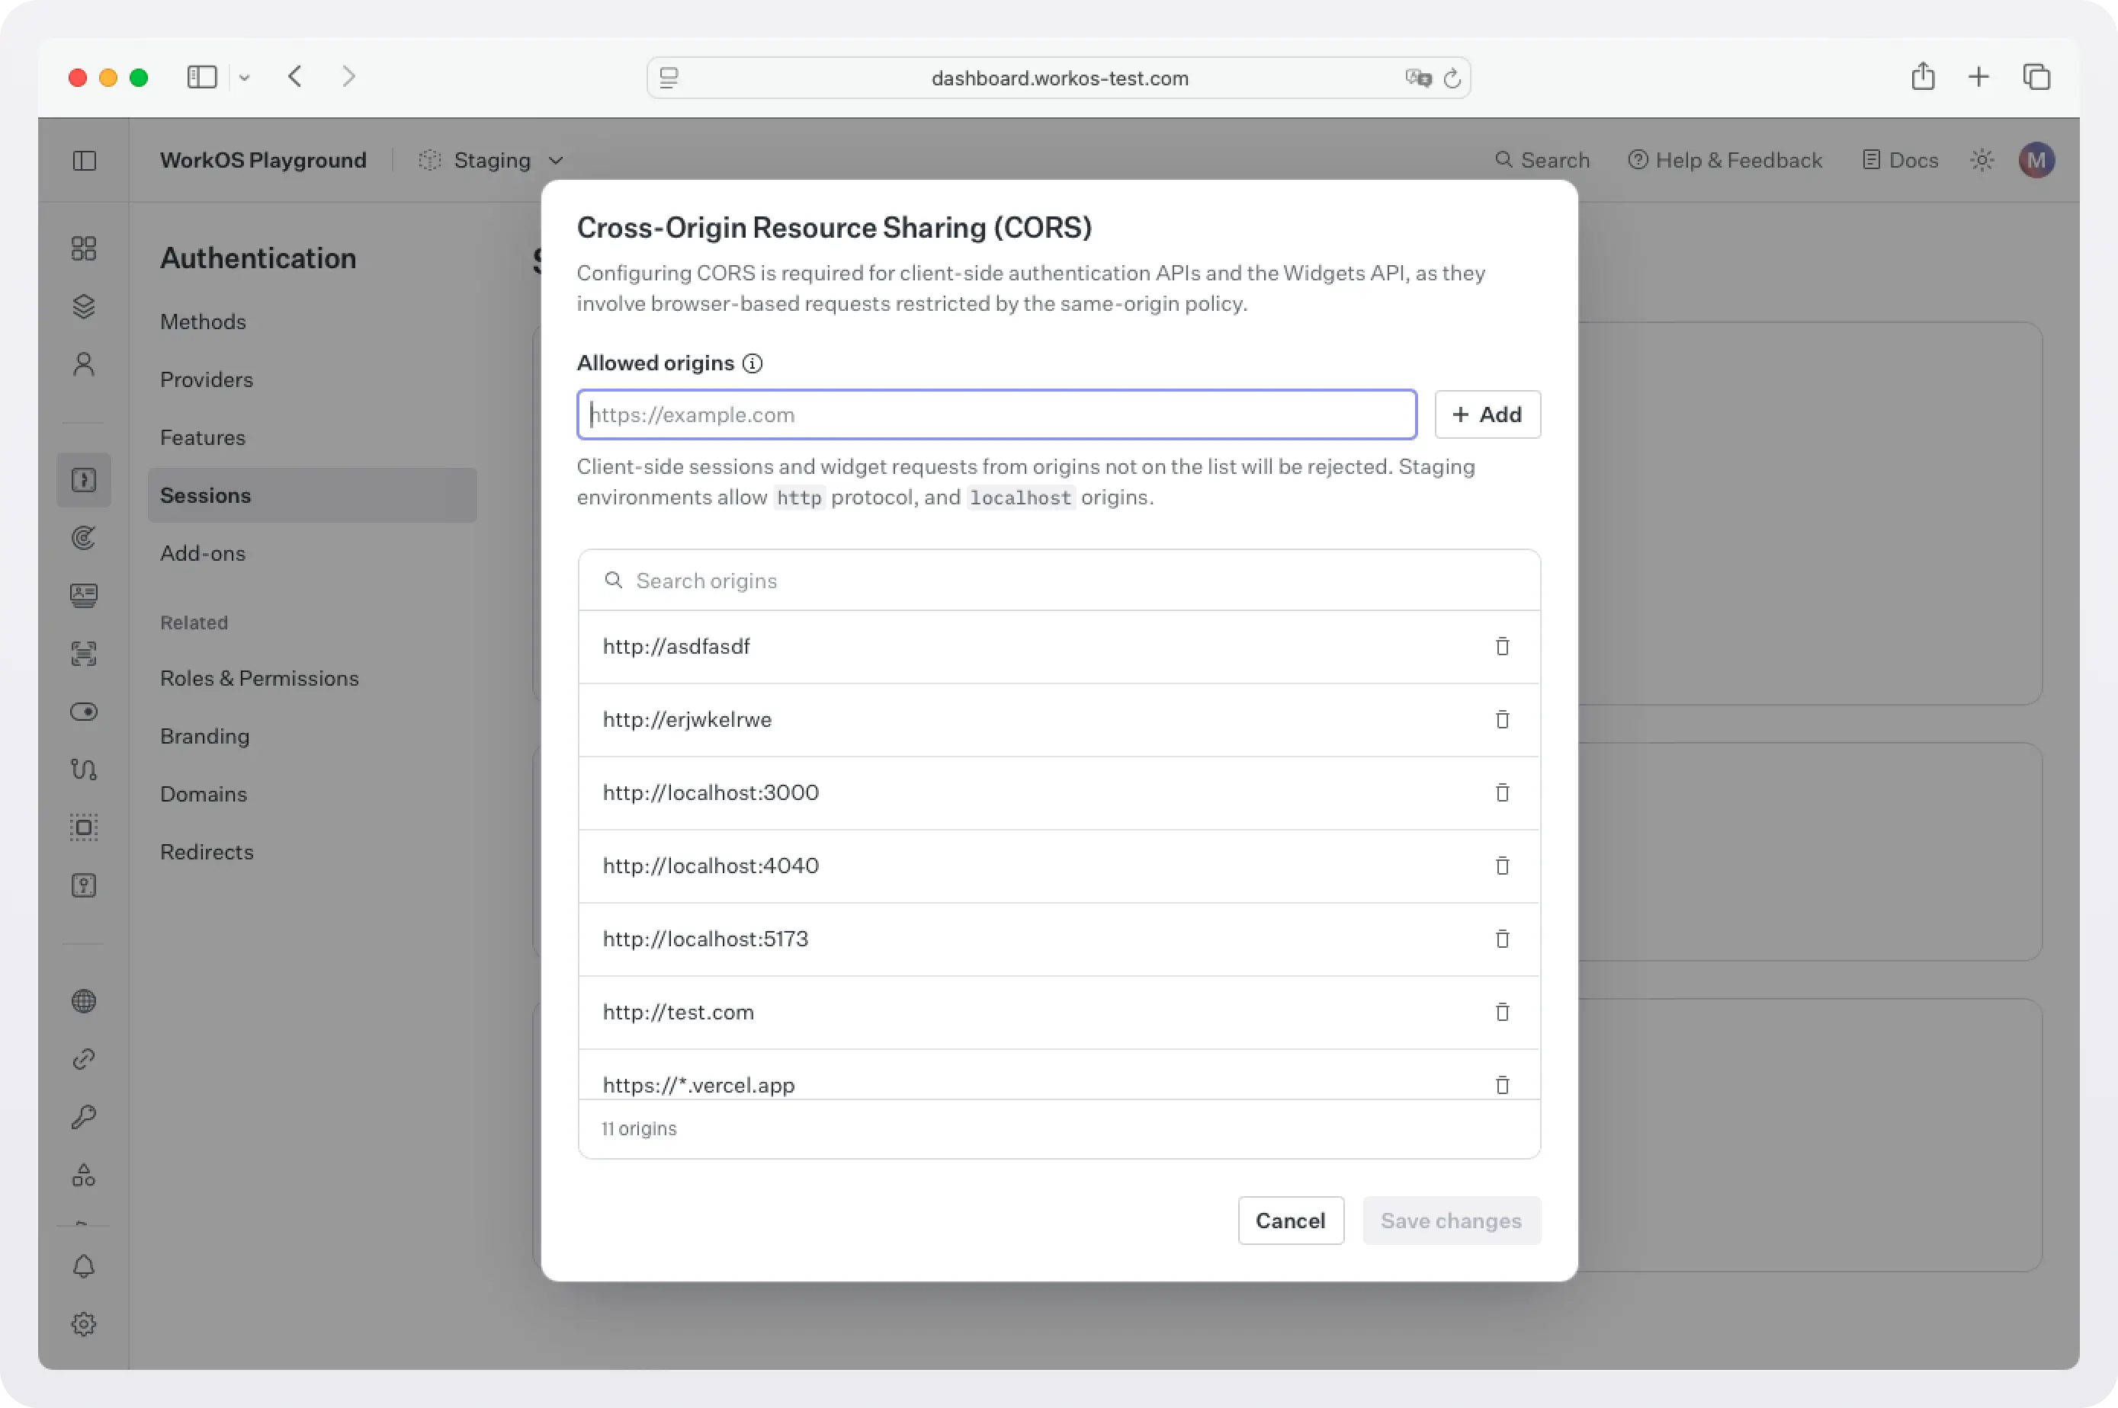Toggle light mode with the sun icon
This screenshot has height=1408, width=2118.
click(1981, 160)
